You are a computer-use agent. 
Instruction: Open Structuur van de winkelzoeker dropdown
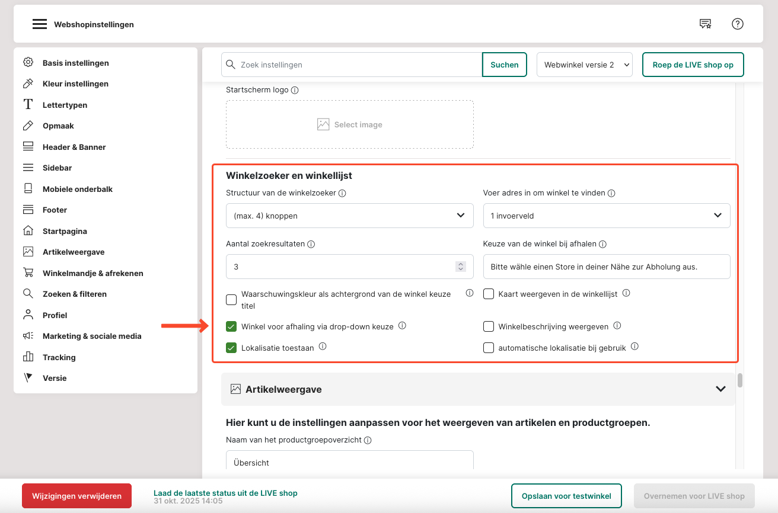pyautogui.click(x=349, y=216)
